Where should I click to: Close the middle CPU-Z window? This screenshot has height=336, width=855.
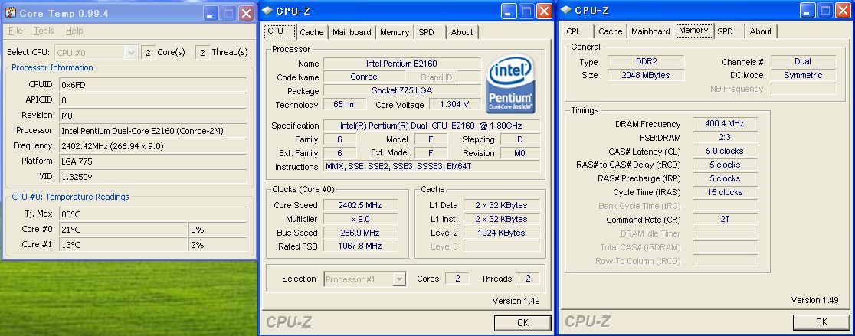[544, 11]
